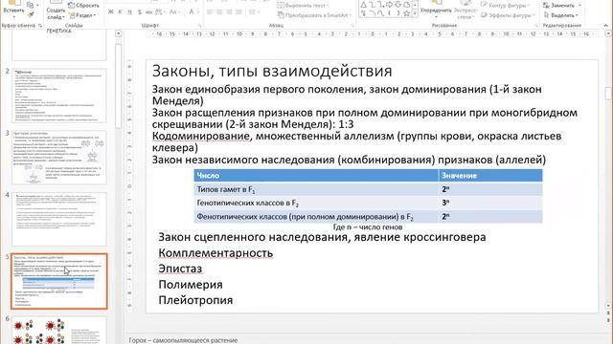This screenshot has height=344, width=613.
Task: Open Change Case (Aa) dropdown
Action: pyautogui.click(x=173, y=12)
